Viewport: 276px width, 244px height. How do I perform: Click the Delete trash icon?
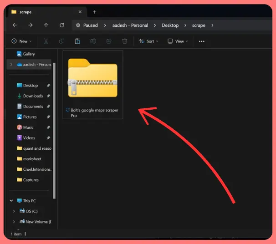tap(125, 41)
